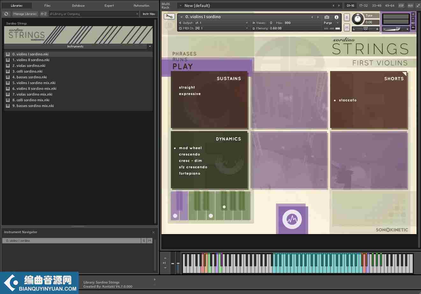Click the snapshot camera icon
This screenshot has width=421, height=294.
[x=327, y=17]
